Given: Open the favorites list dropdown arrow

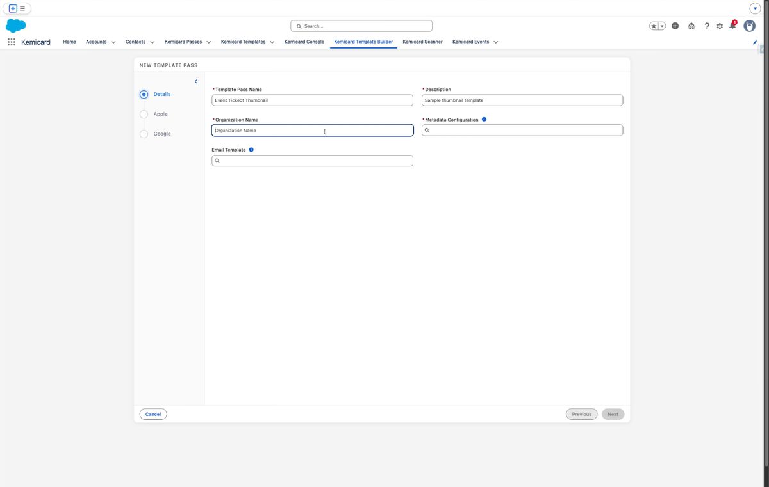Looking at the screenshot, I should (662, 26).
